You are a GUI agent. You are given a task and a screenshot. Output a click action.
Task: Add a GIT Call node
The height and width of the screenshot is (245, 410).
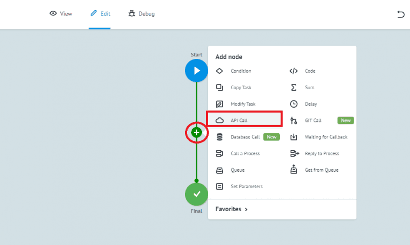(313, 120)
